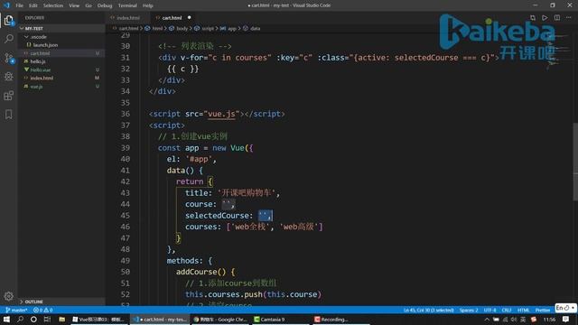Image resolution: width=578 pixels, height=325 pixels.
Task: Open the editor More Actions ellipsis
Action: click(569, 18)
